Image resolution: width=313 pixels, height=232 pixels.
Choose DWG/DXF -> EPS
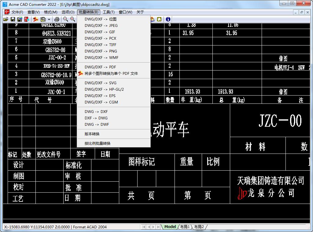[114, 96]
